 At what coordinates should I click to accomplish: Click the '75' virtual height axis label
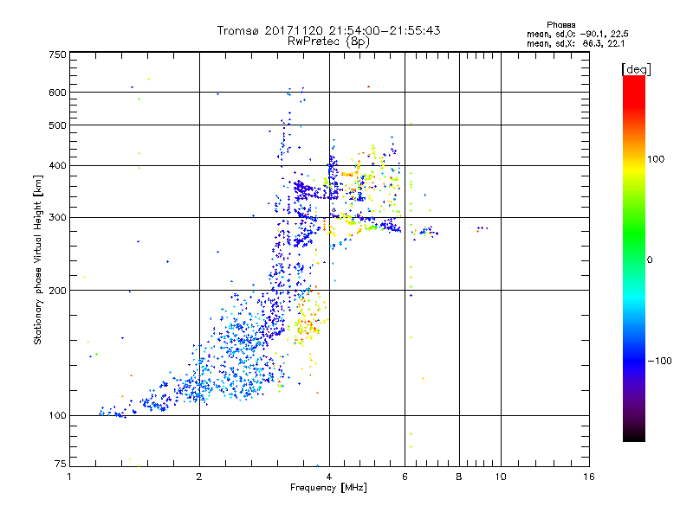(61, 464)
